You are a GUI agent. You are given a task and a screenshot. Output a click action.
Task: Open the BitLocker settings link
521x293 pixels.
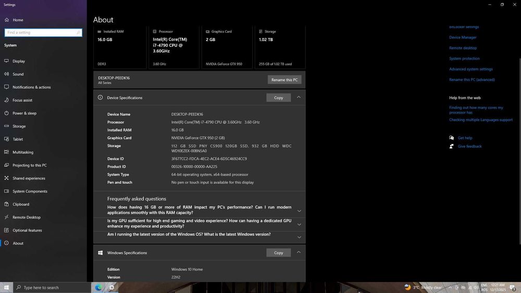click(464, 27)
